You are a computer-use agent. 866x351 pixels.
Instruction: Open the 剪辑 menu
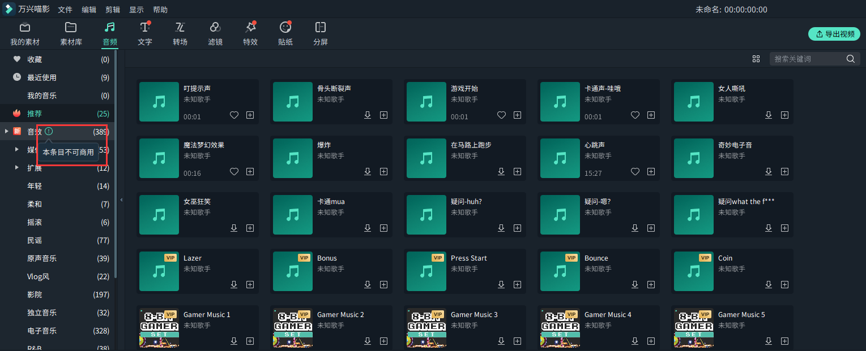pyautogui.click(x=113, y=10)
